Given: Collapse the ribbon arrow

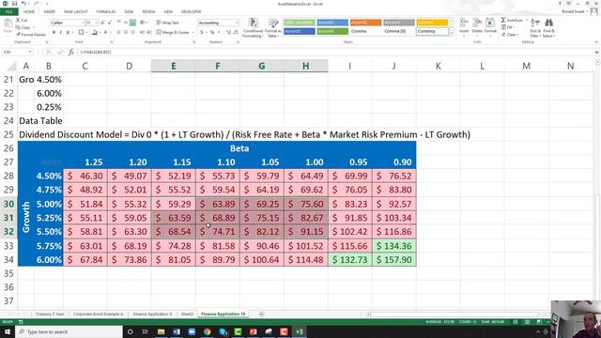Looking at the screenshot, I should coord(596,41).
